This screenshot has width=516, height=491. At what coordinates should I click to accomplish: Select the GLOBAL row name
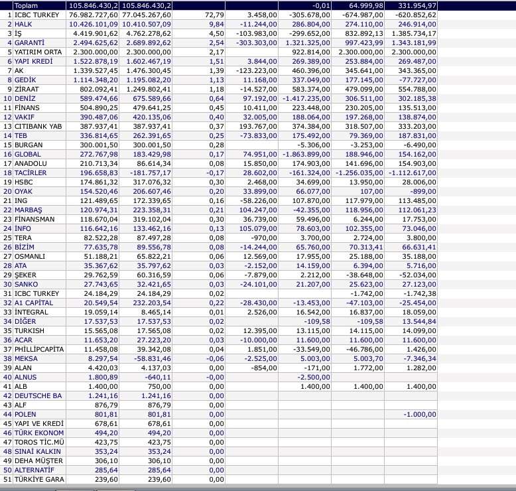point(28,154)
